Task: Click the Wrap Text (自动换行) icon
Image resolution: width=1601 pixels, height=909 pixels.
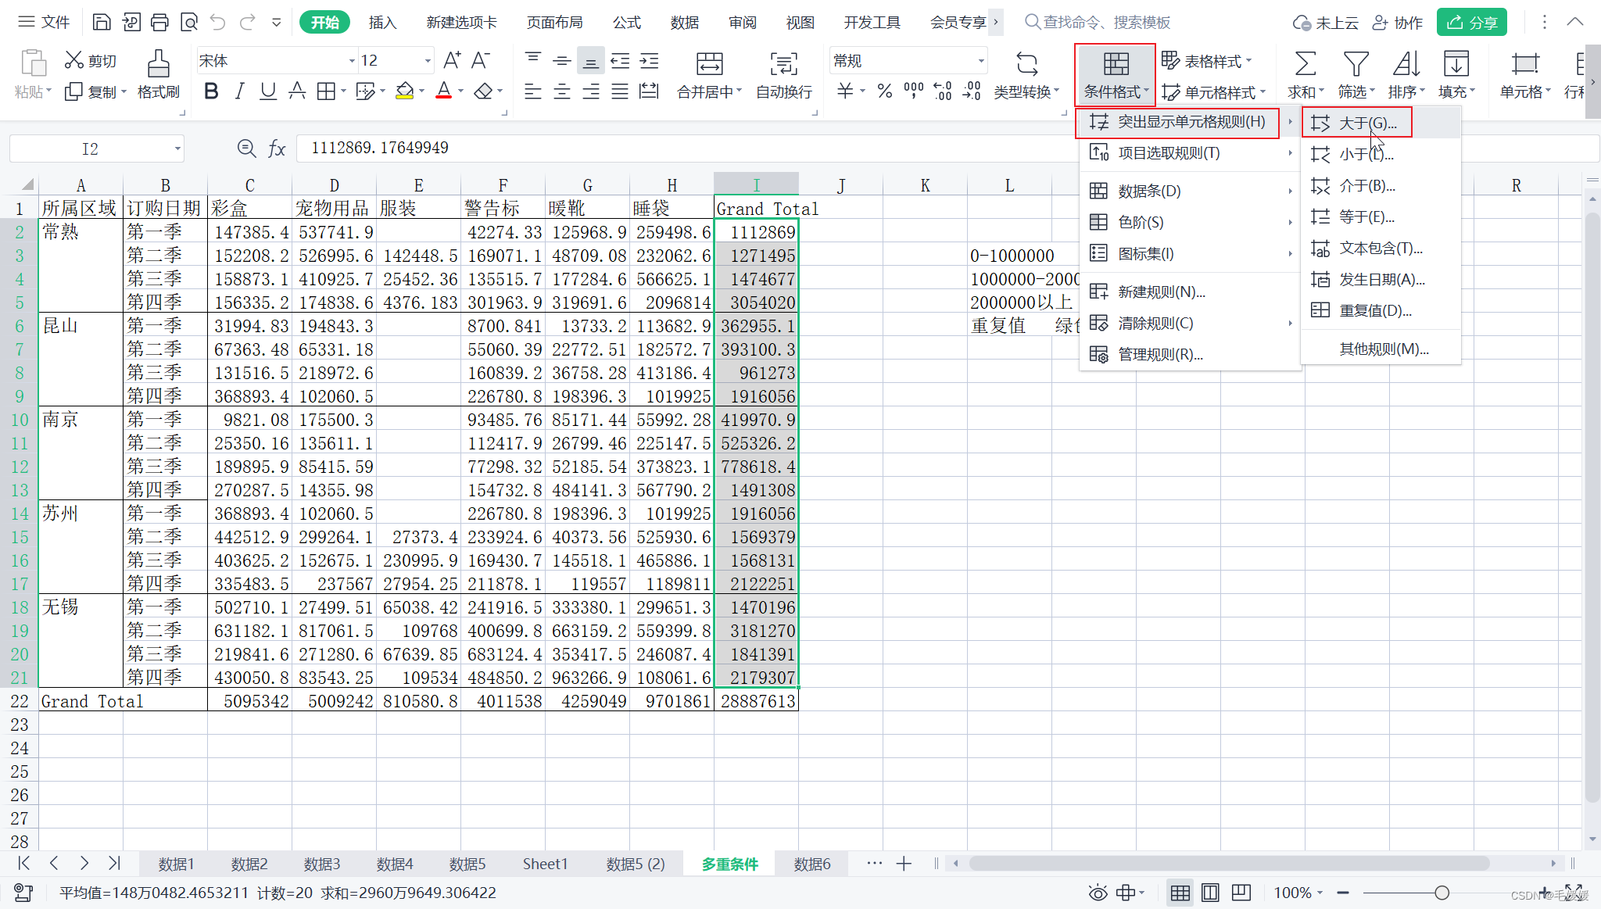Action: 783,64
